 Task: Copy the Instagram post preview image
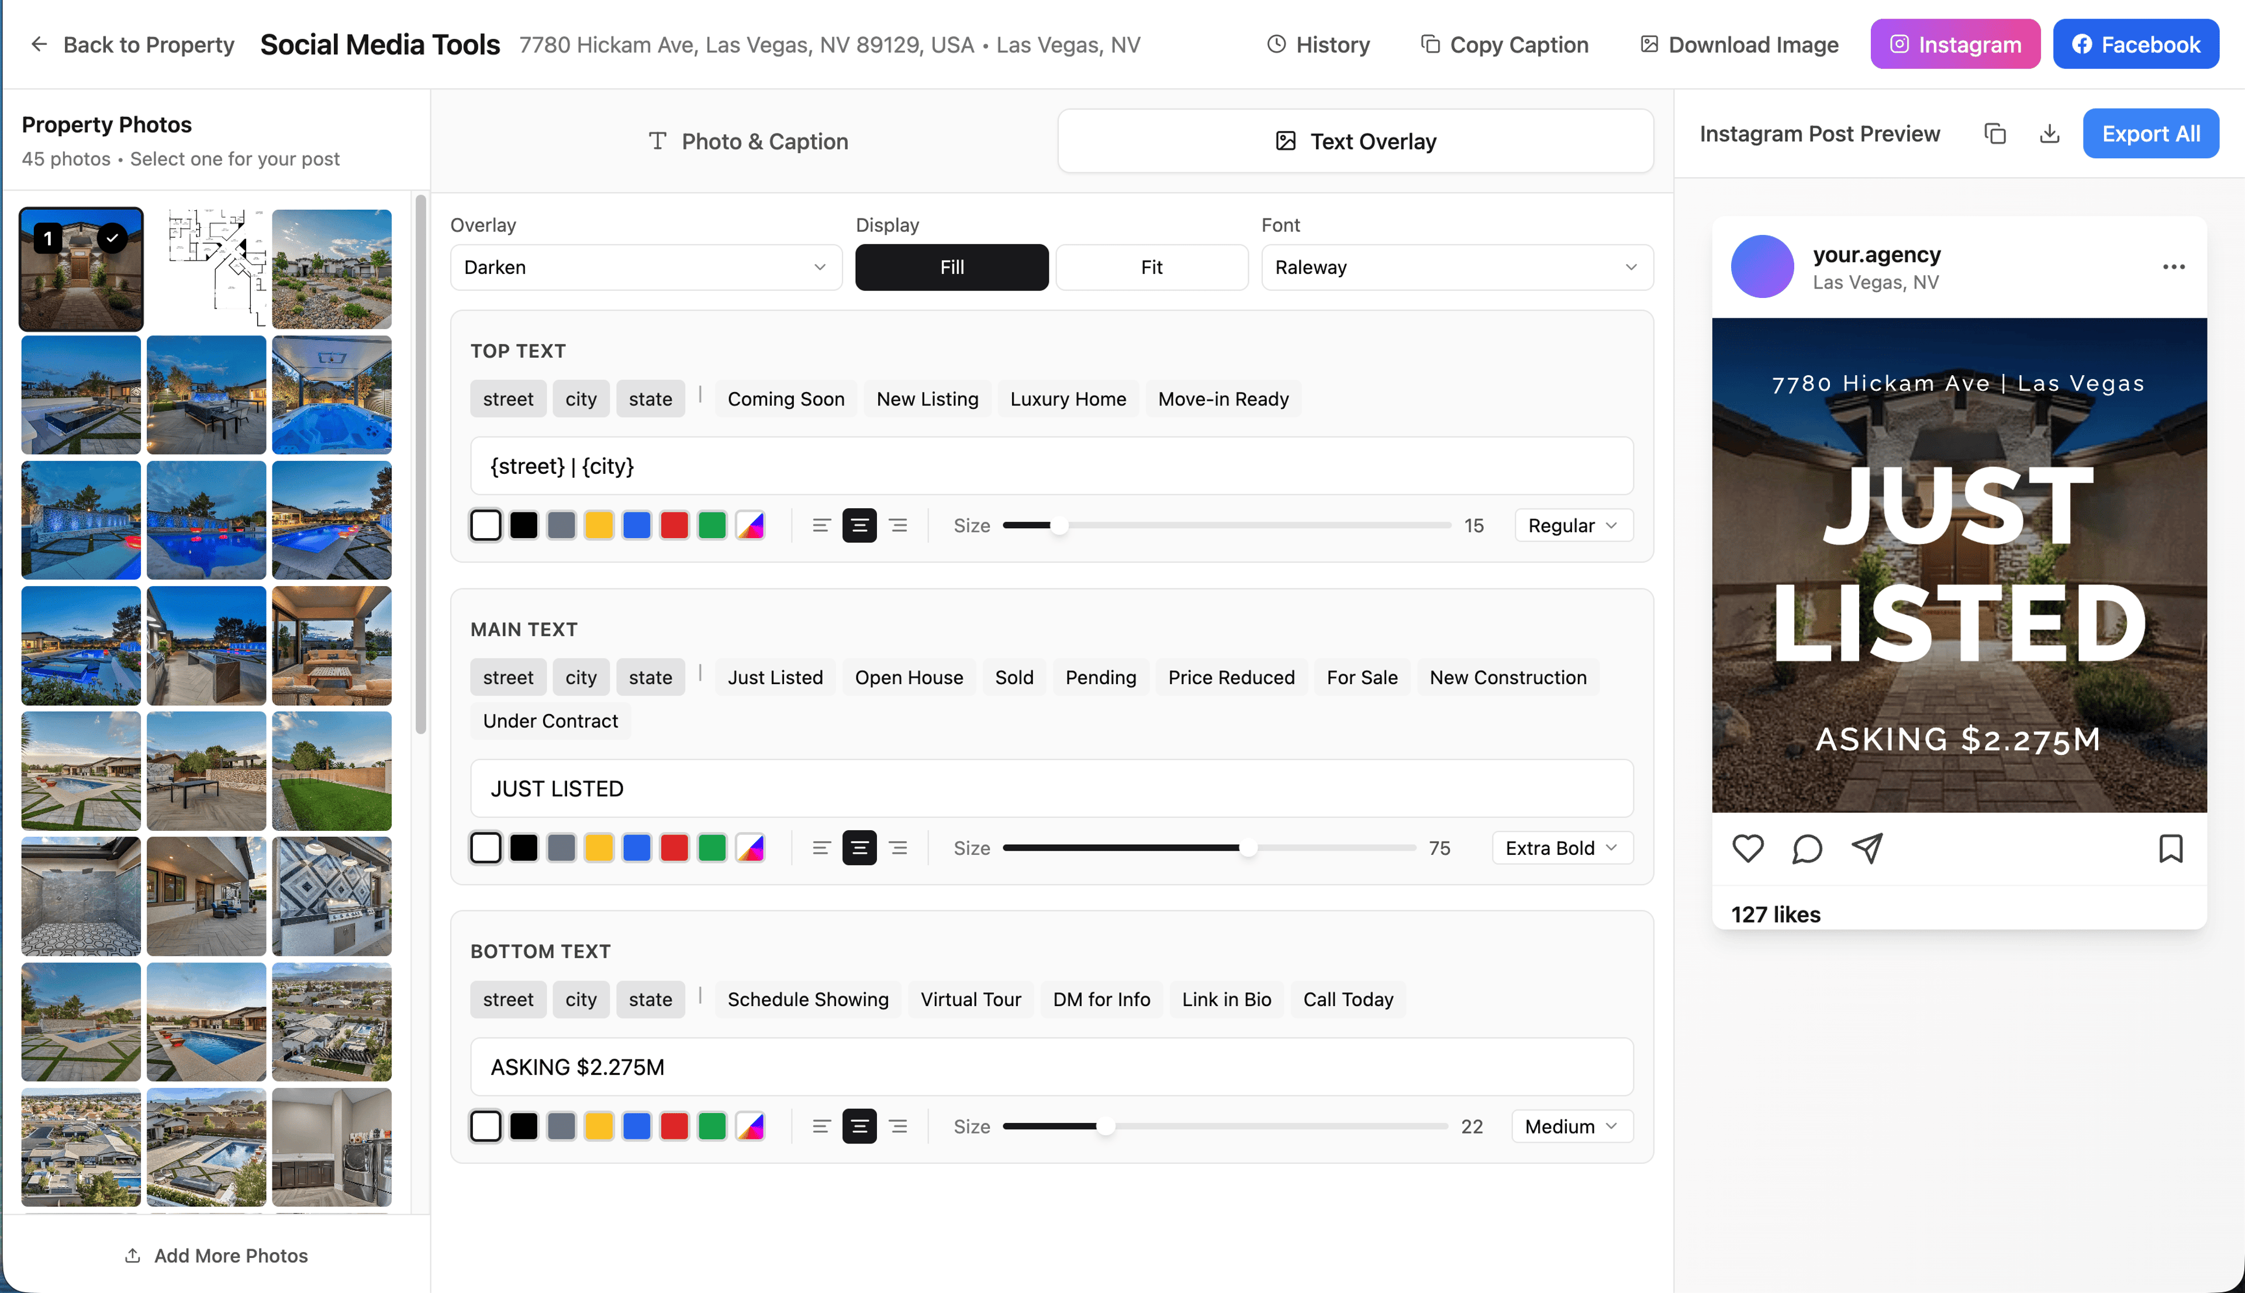coord(1994,133)
